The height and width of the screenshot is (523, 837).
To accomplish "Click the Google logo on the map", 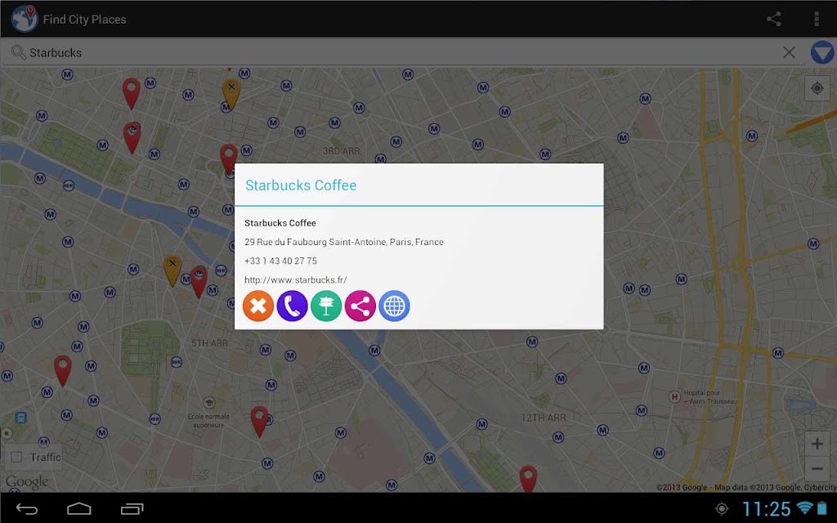I will pyautogui.click(x=27, y=482).
